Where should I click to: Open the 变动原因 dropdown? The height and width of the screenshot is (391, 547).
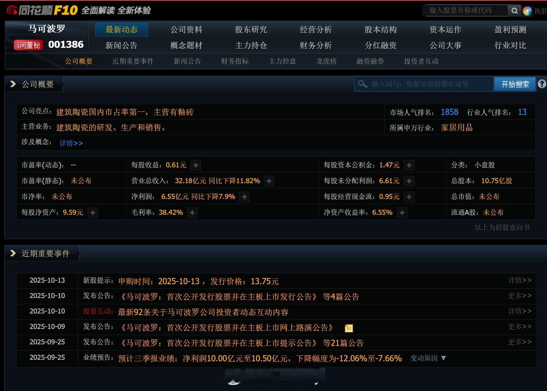pyautogui.click(x=428, y=358)
